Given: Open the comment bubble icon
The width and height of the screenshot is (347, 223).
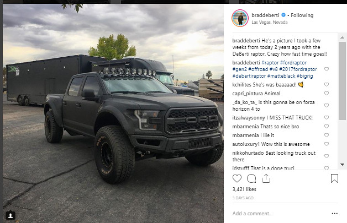Looking at the screenshot, I should (251, 178).
